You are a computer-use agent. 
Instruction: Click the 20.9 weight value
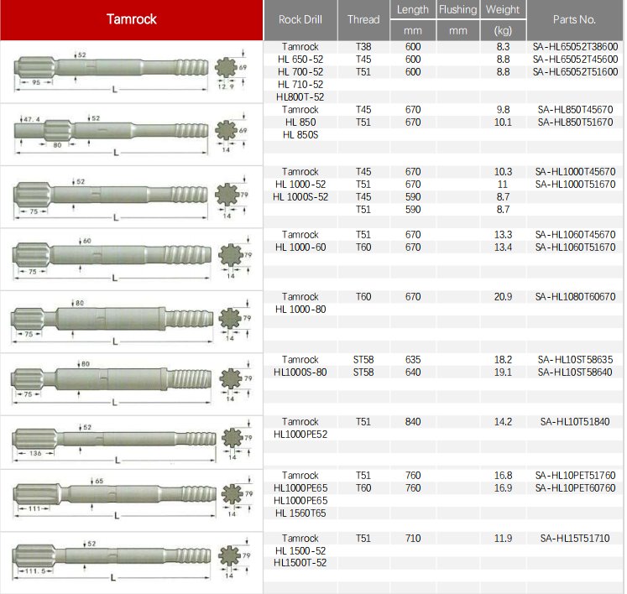[503, 297]
